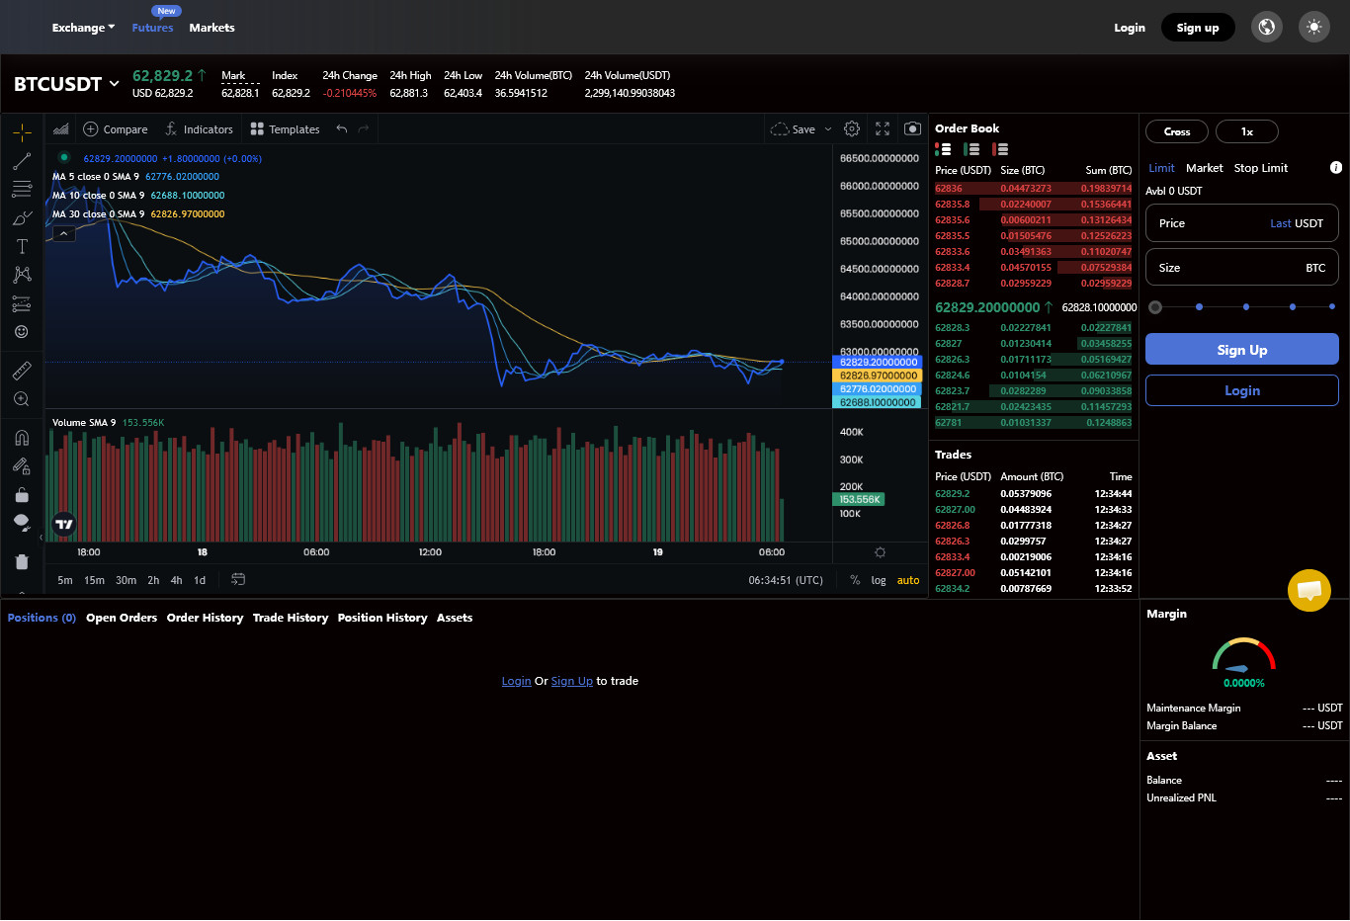Show asks-only order book view

[x=1001, y=149]
